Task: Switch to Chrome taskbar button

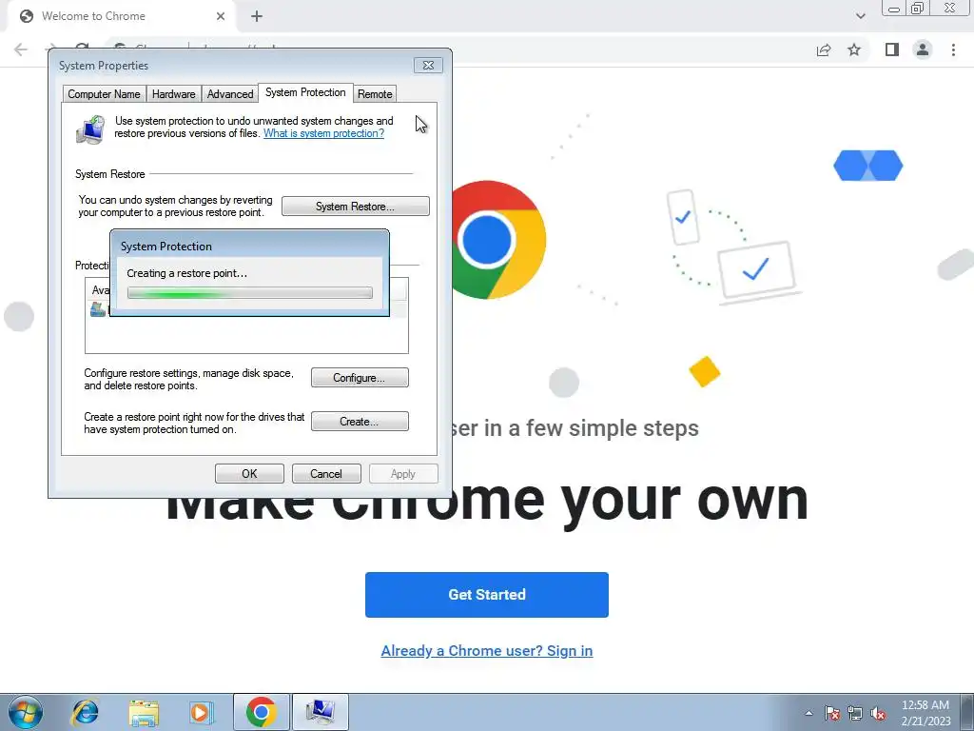Action: (x=261, y=712)
